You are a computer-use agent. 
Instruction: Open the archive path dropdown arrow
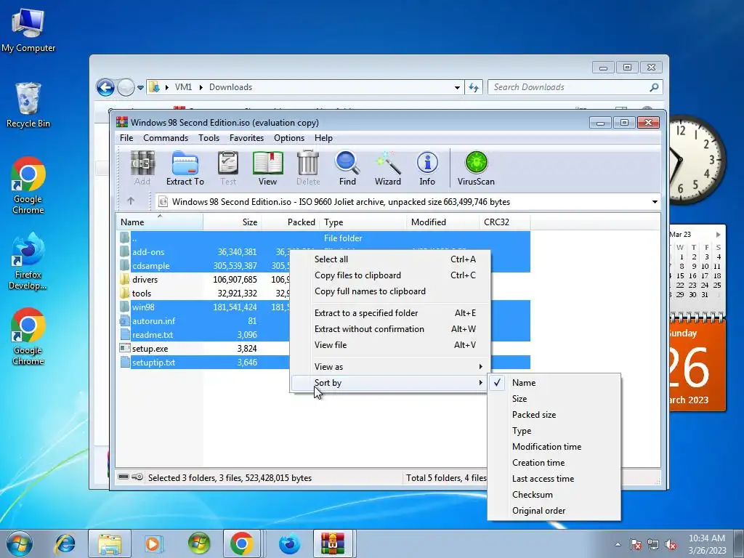655,202
